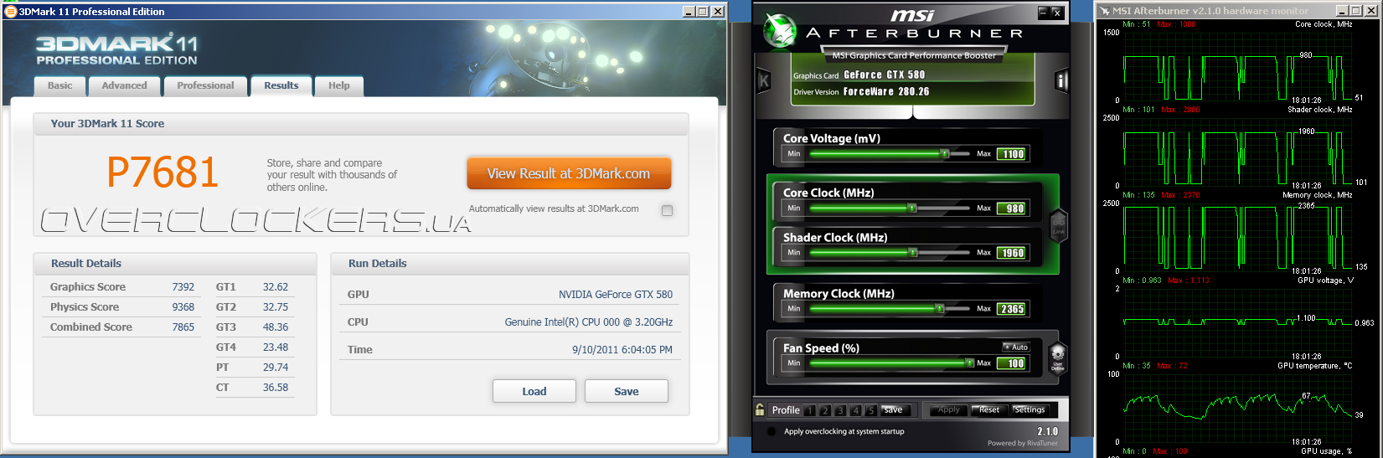Close the MSI Afterburner window
This screenshot has height=458, width=1383.
coord(1057,13)
